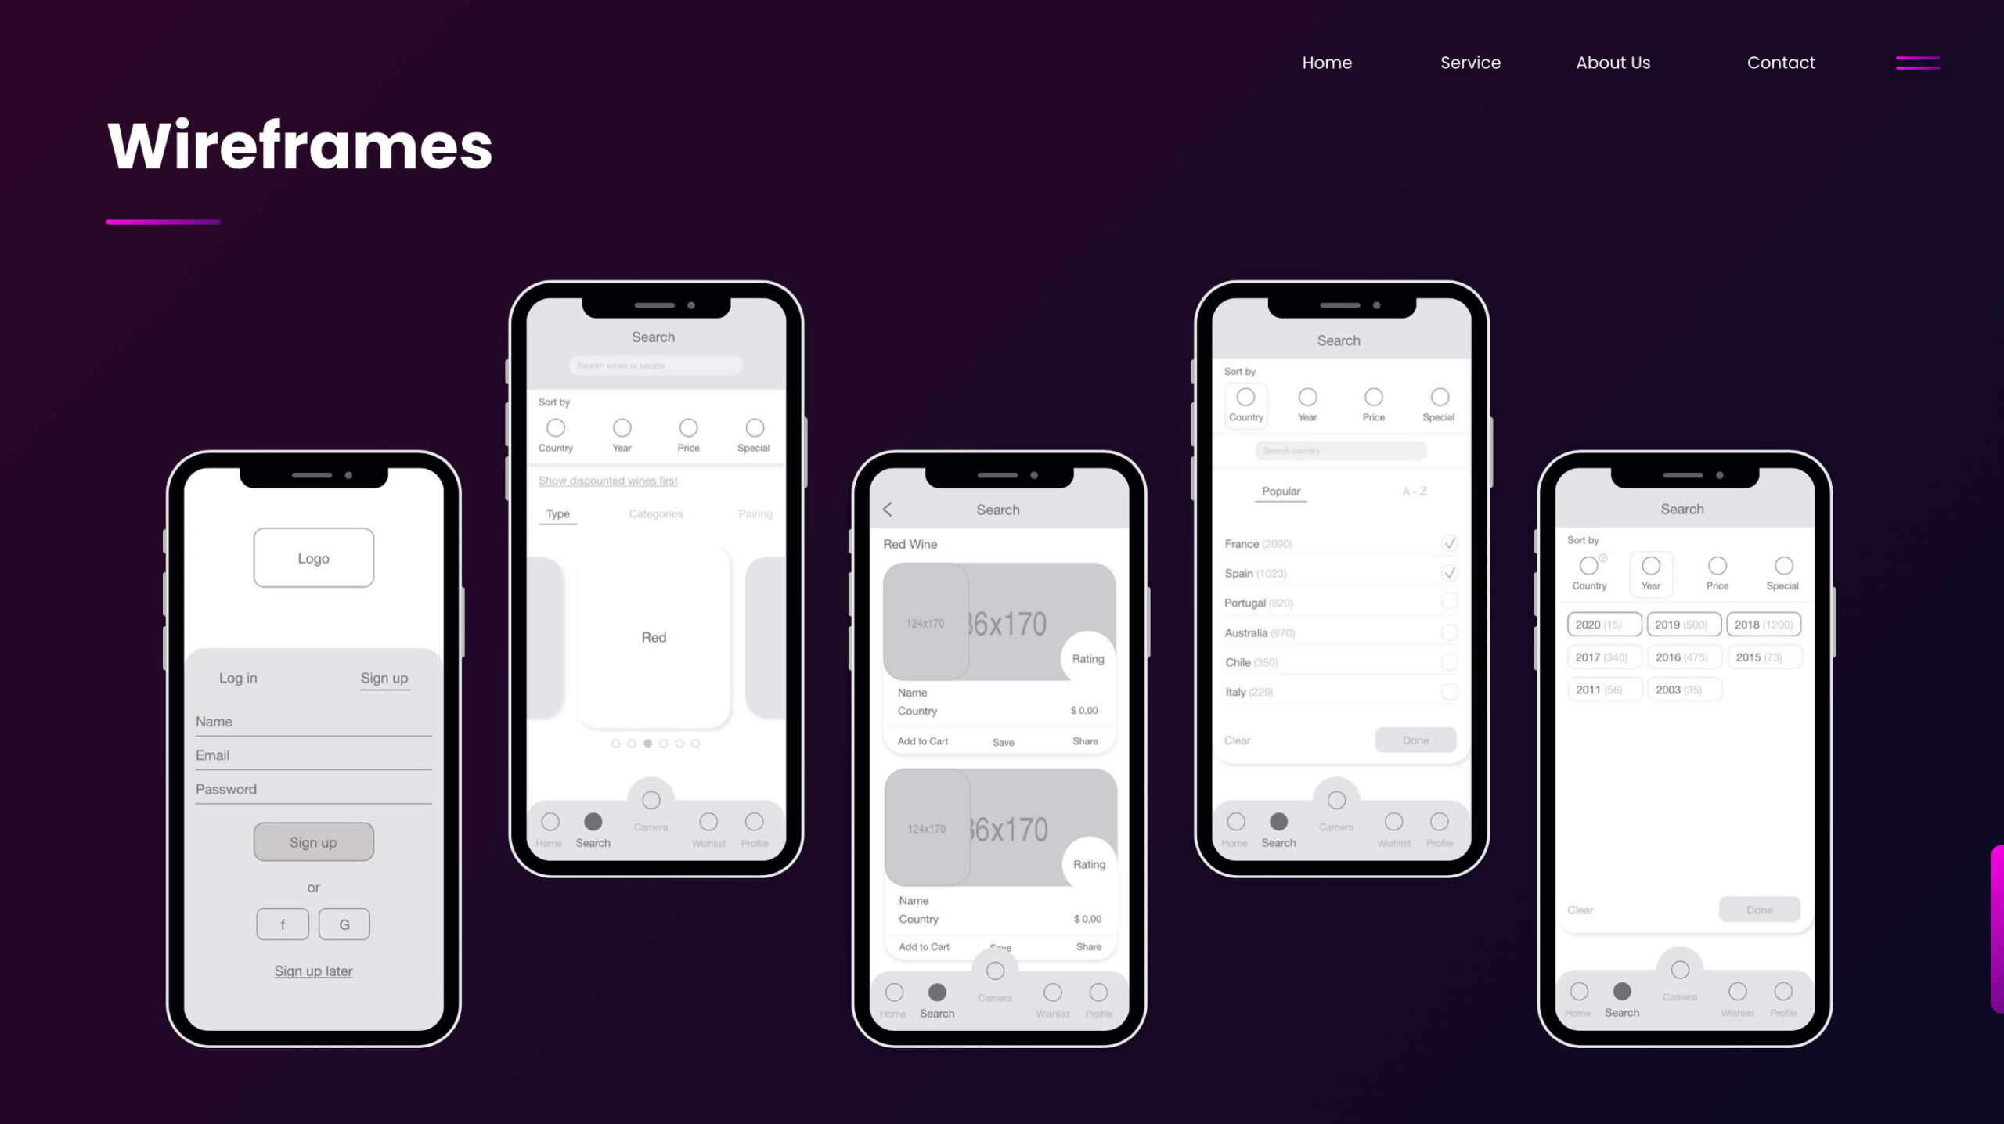Screen dimensions: 2004x1124
Task: Expand the Pairings filter options
Action: coord(755,513)
